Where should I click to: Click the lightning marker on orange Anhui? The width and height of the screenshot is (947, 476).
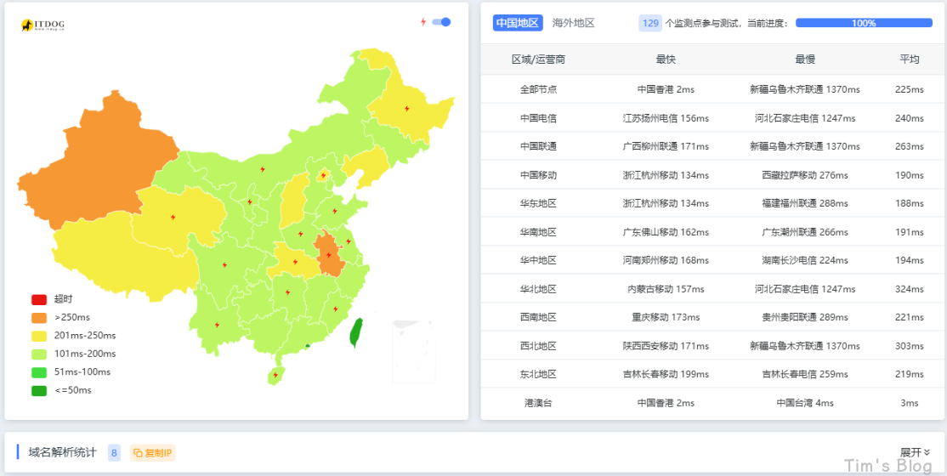tap(328, 255)
